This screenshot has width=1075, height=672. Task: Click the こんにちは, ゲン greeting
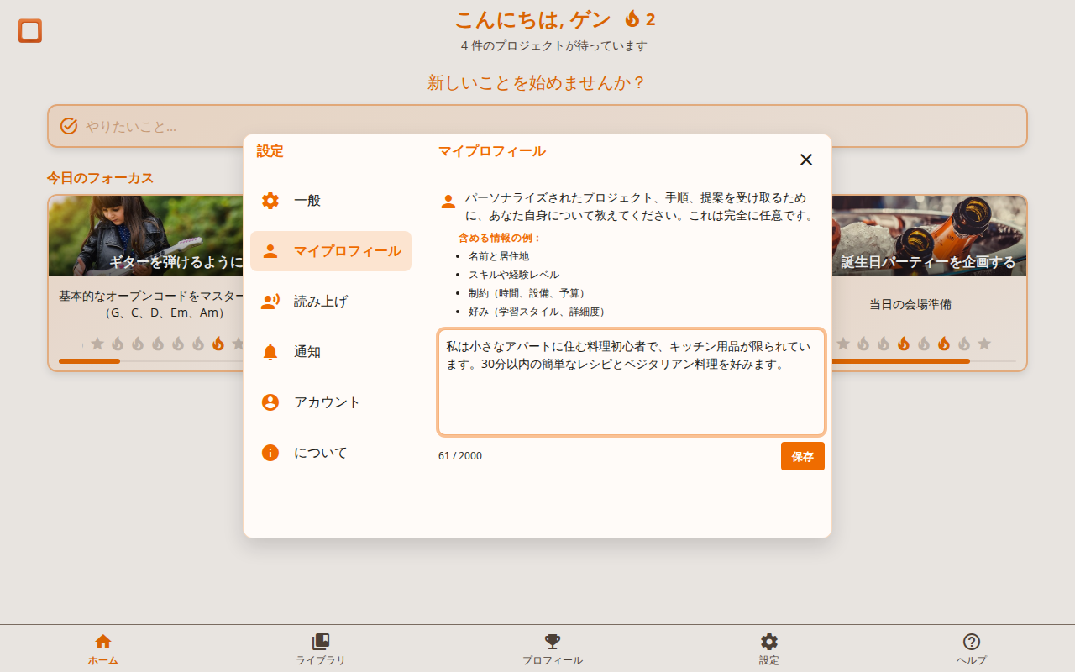tap(532, 18)
